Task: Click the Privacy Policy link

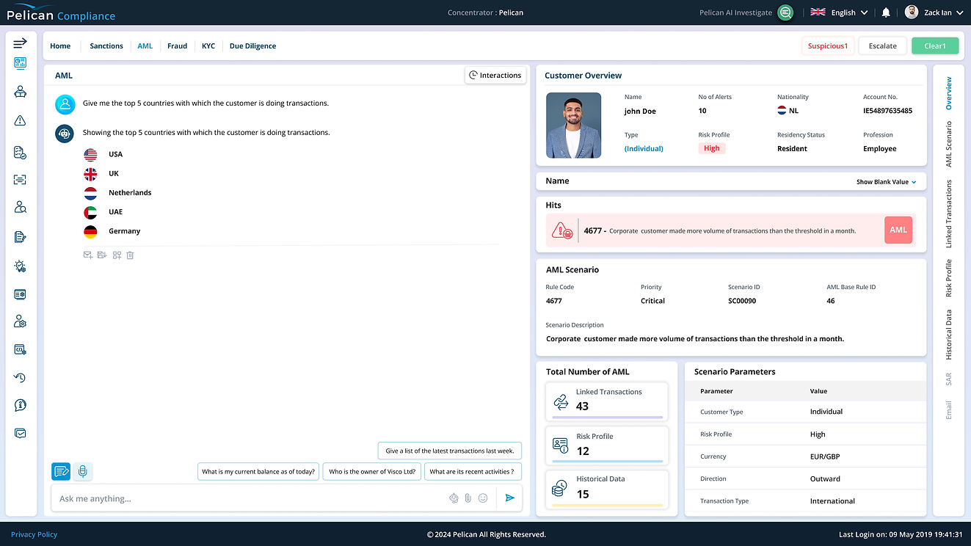Action: click(x=34, y=534)
